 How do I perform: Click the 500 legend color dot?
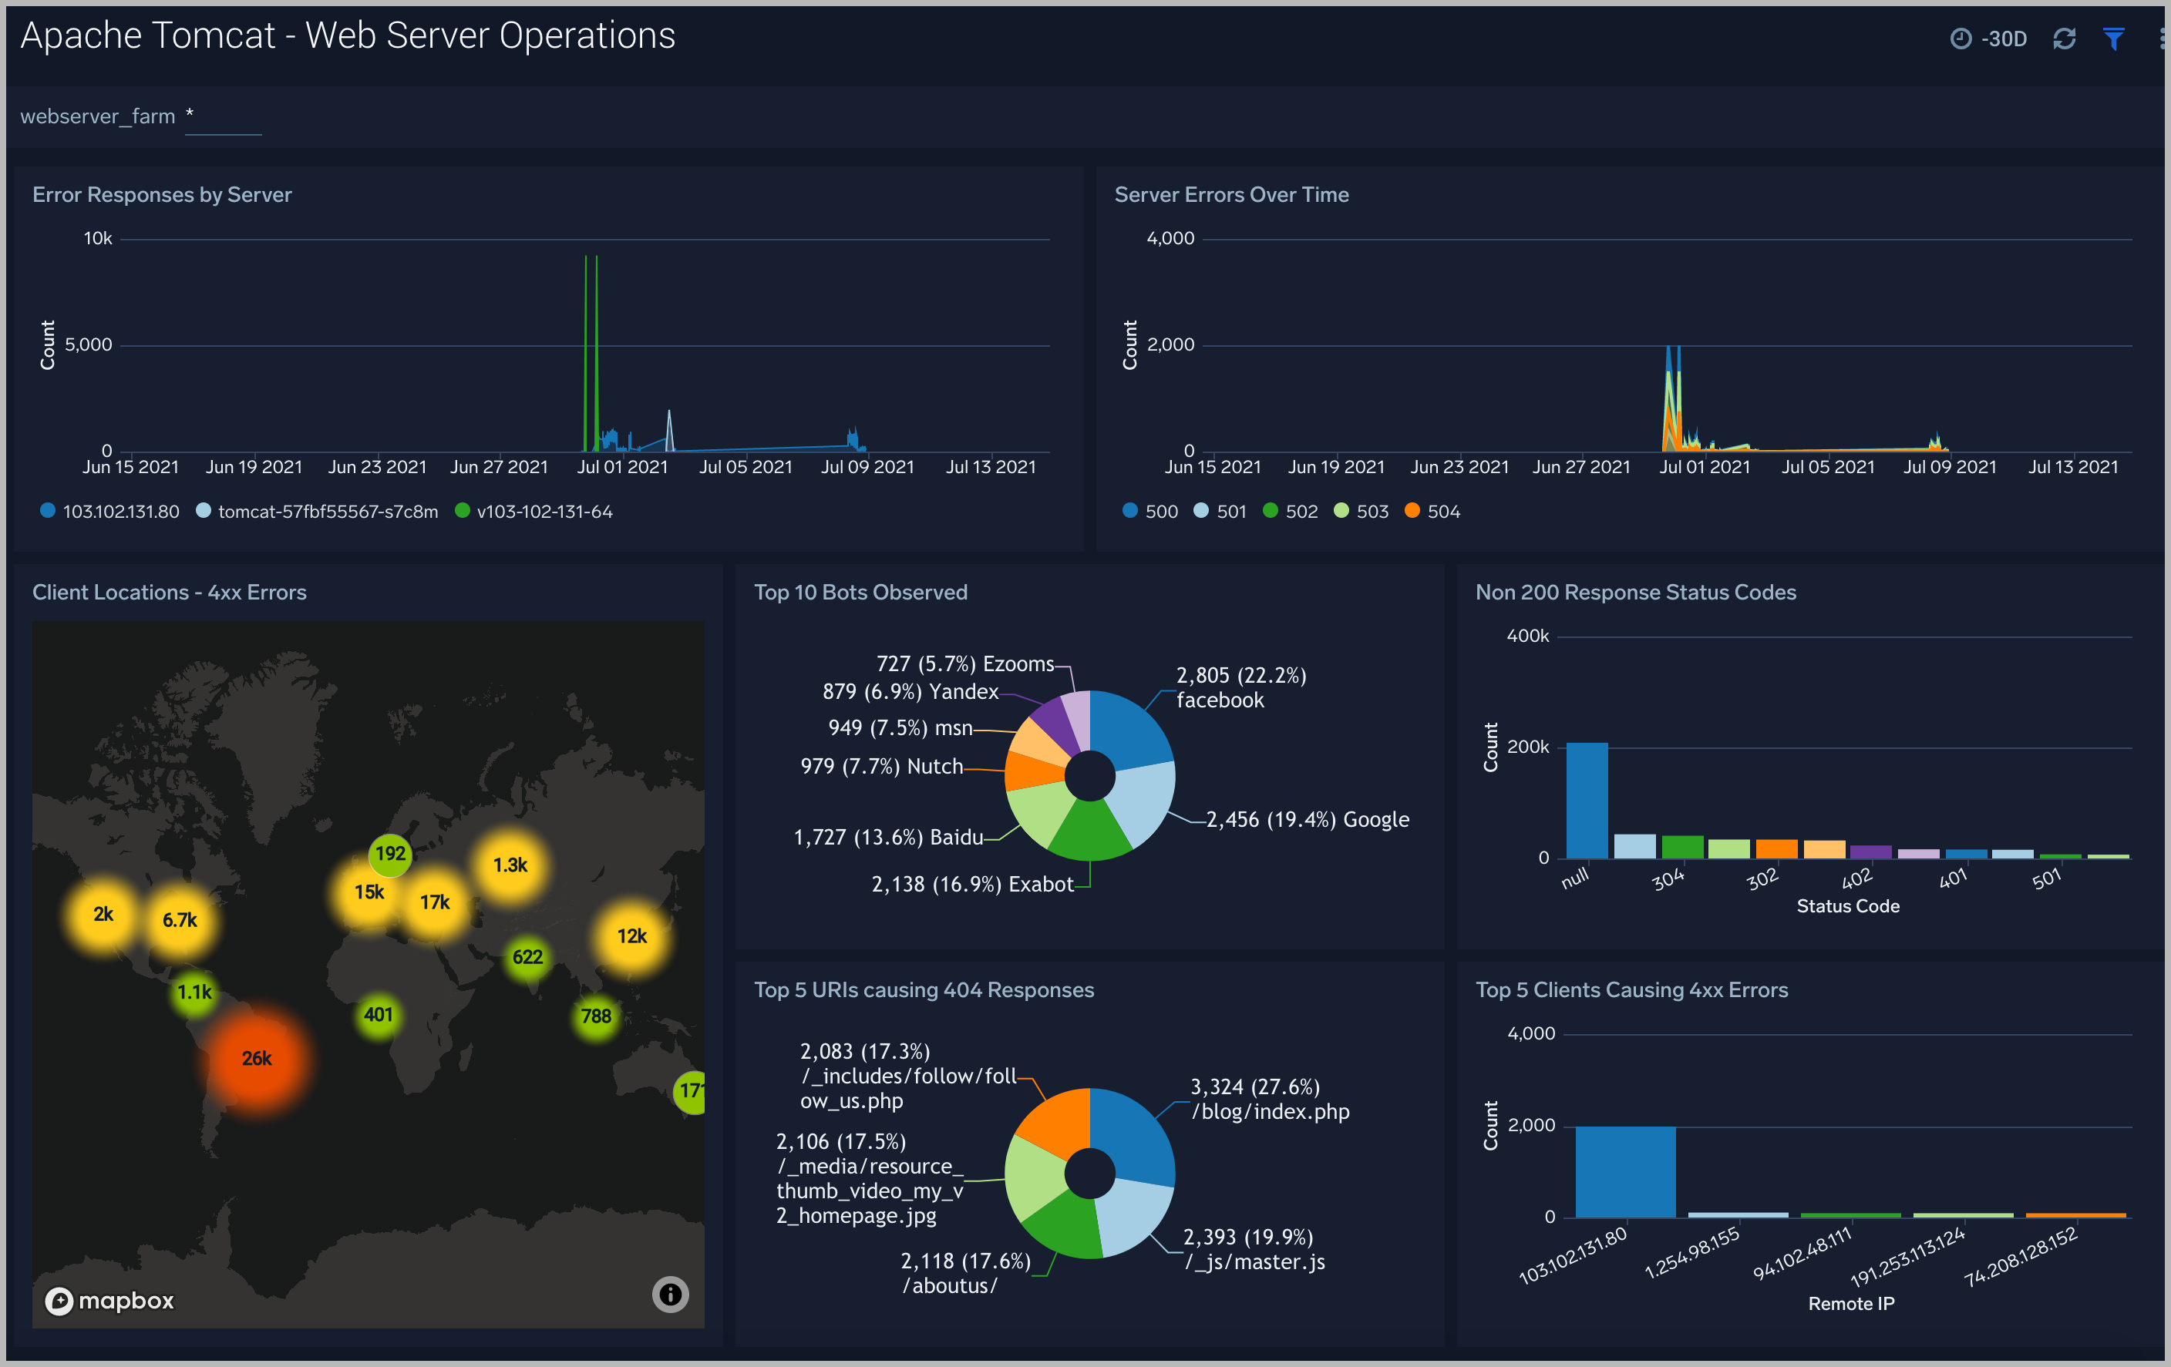[1129, 511]
